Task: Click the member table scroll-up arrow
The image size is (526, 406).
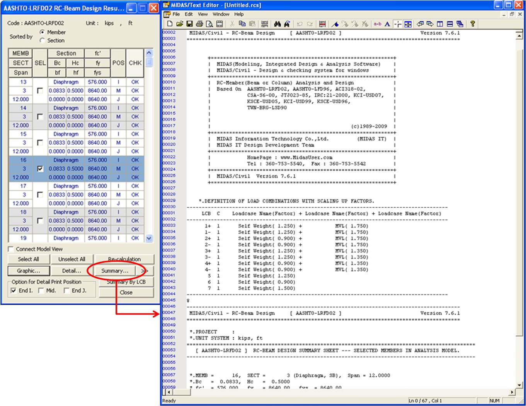Action: coord(149,53)
